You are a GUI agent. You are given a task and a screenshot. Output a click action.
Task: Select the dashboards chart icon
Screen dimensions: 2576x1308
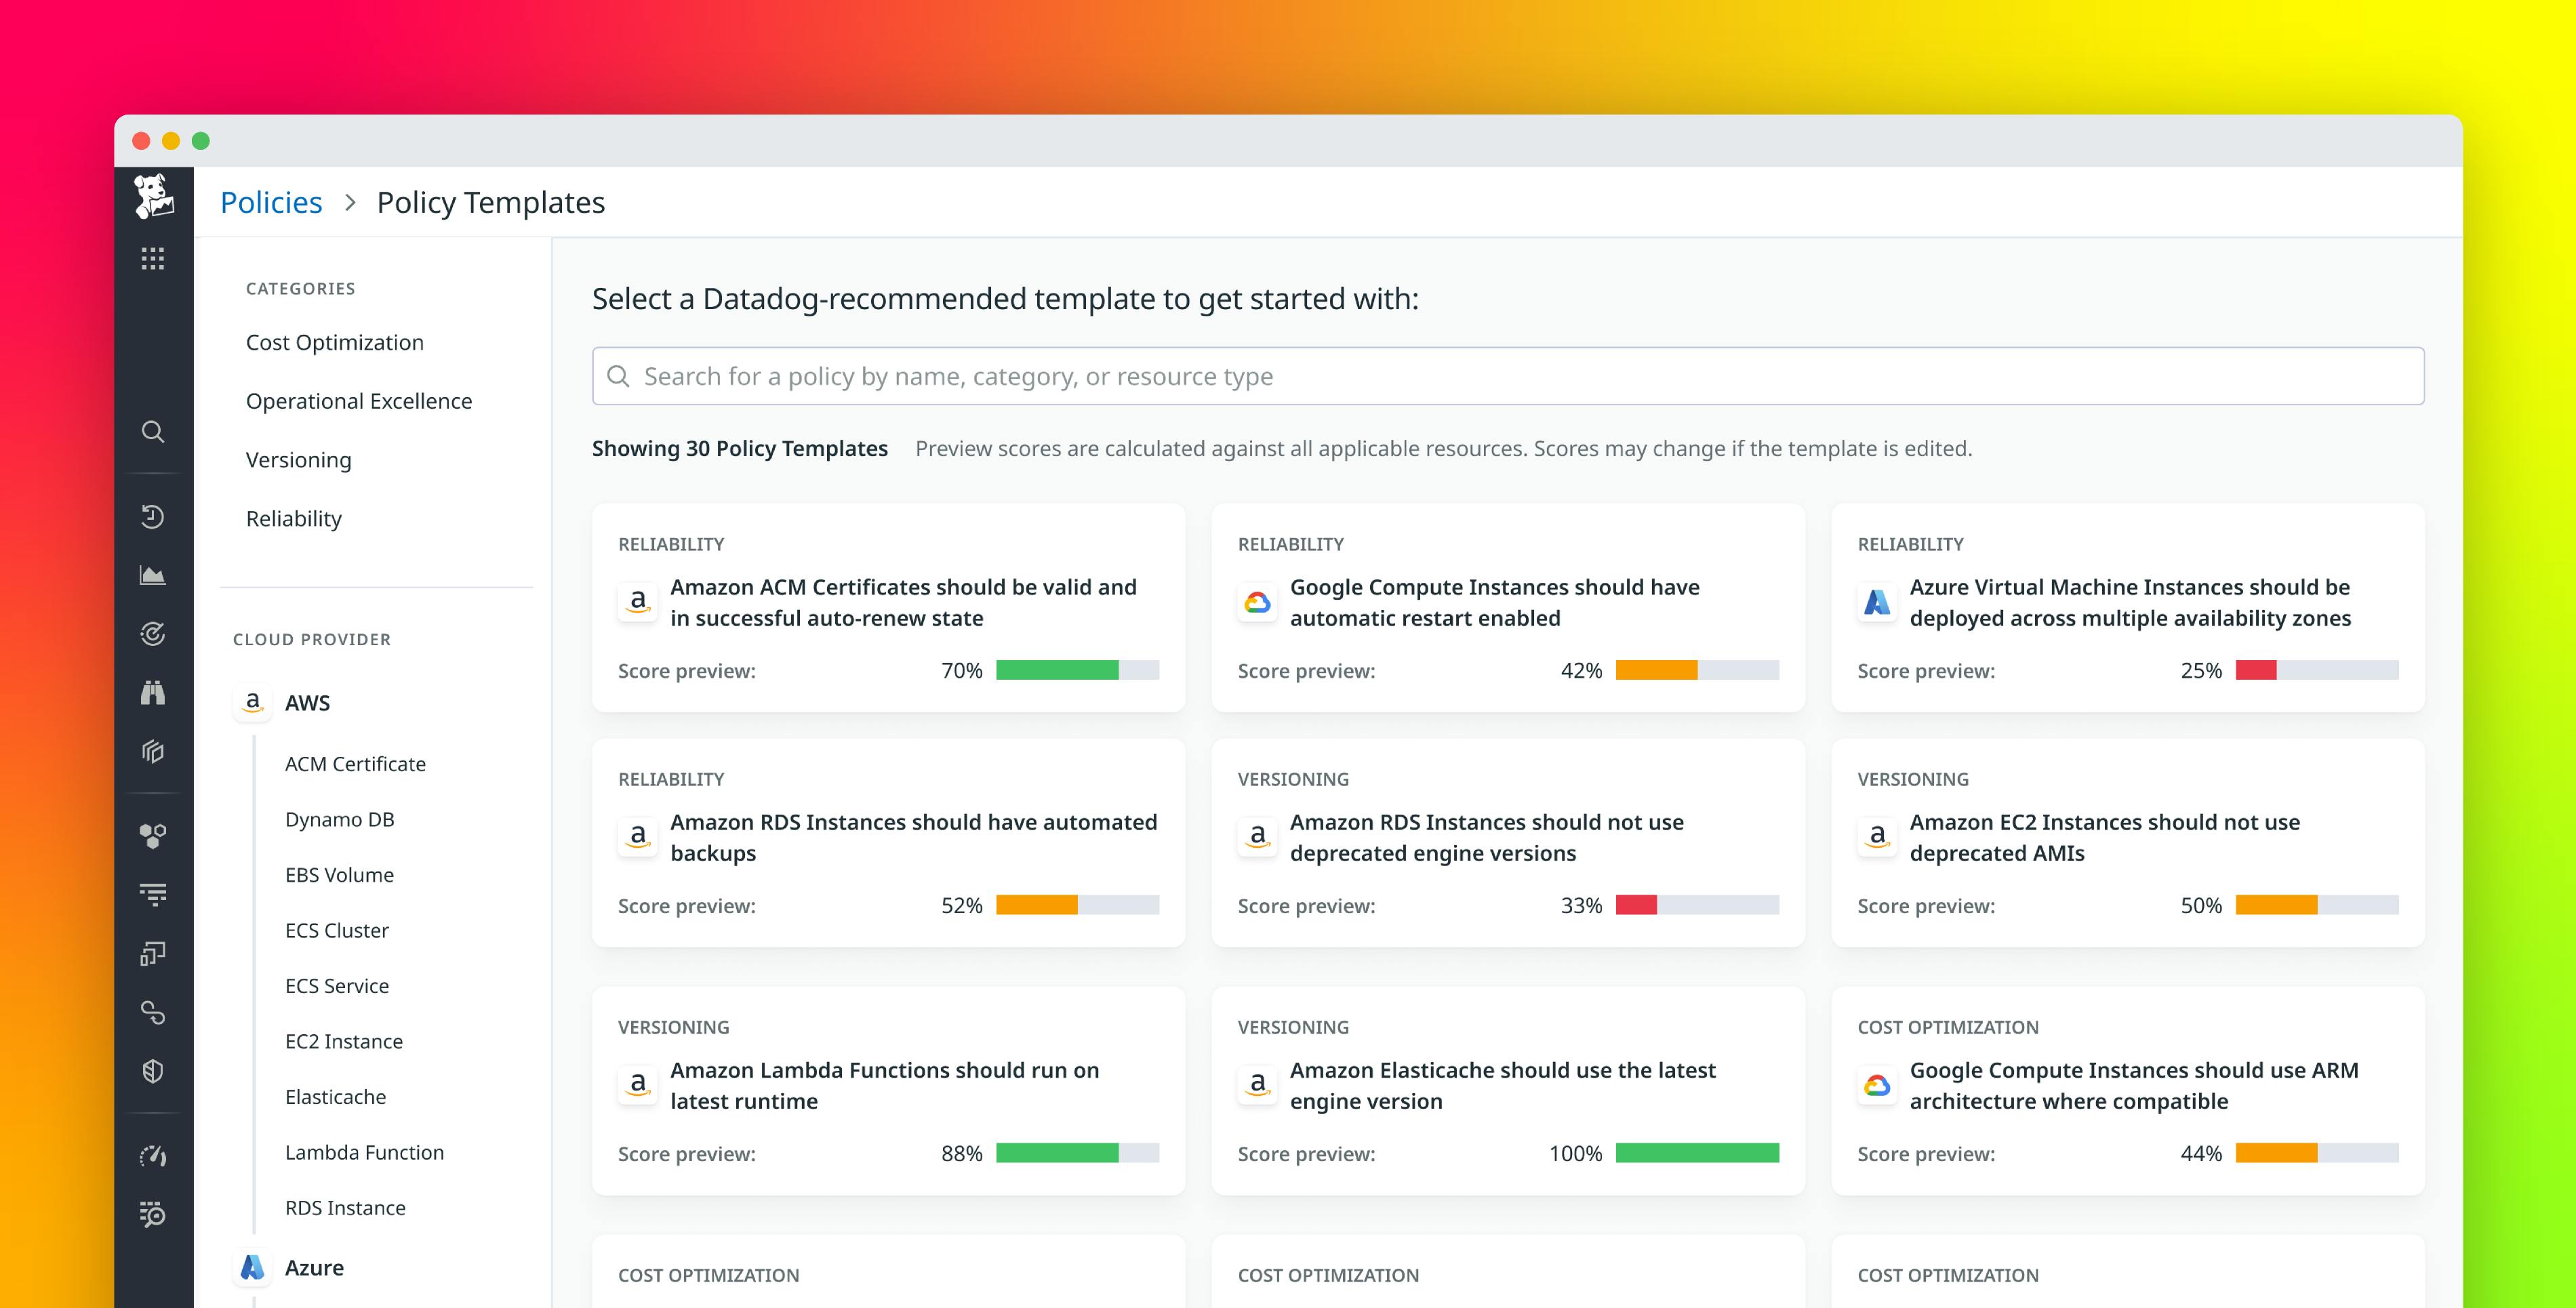click(x=153, y=575)
